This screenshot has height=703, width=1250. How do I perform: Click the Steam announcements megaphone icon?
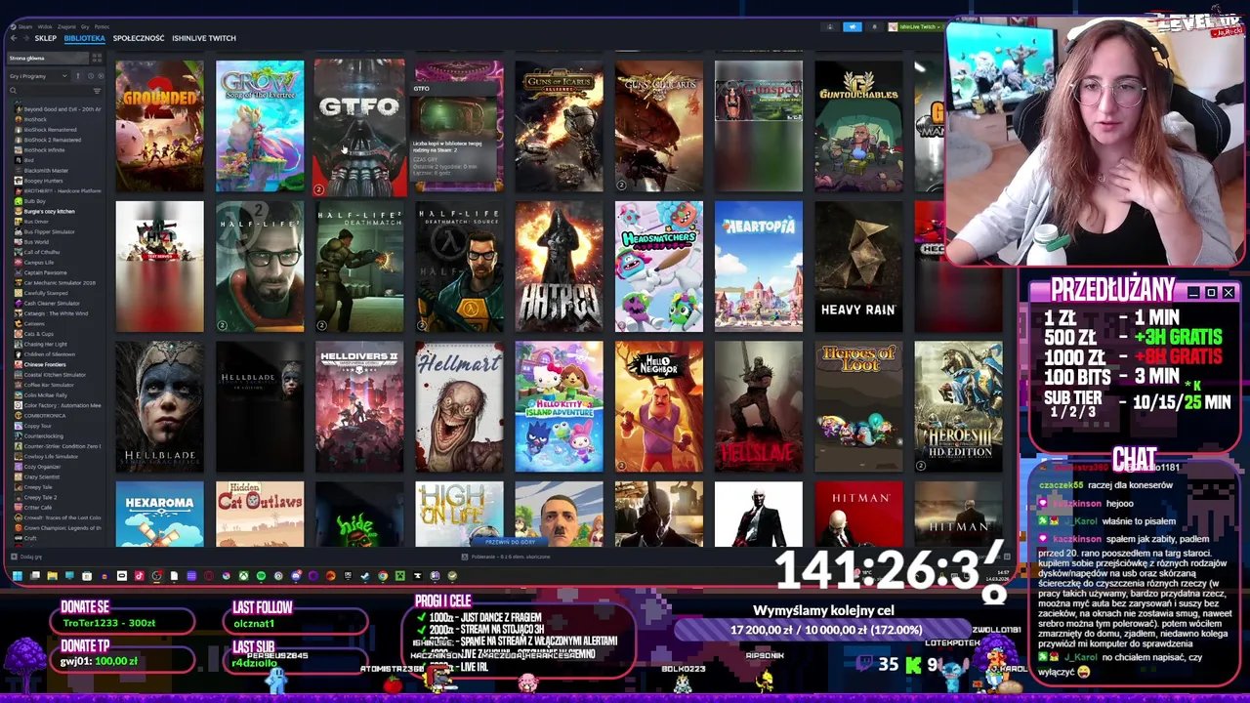coord(853,27)
